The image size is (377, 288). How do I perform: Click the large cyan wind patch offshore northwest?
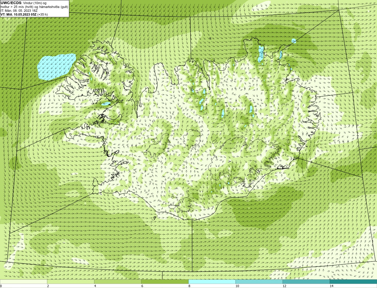click(x=56, y=67)
